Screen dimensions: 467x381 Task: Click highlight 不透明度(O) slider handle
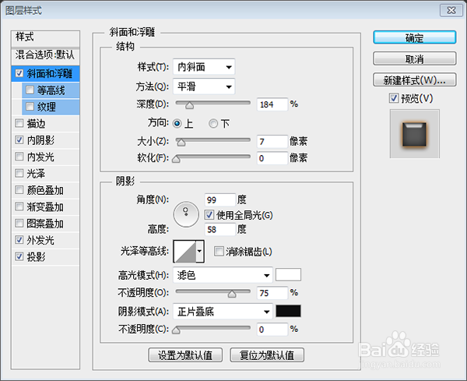[232, 295]
